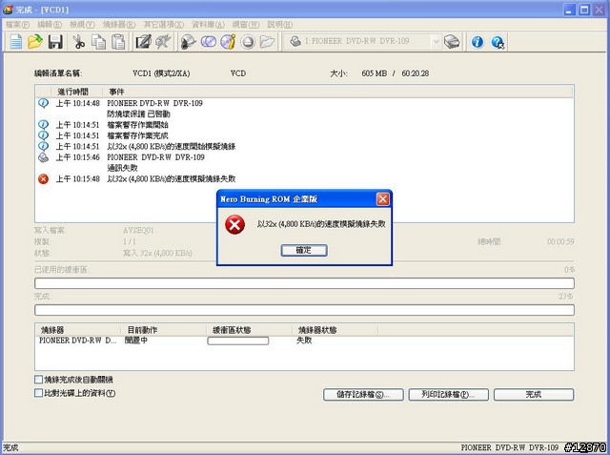Screen dimensions: 610x455
Task: Click 儲存記錄檔 button
Action: point(363,395)
